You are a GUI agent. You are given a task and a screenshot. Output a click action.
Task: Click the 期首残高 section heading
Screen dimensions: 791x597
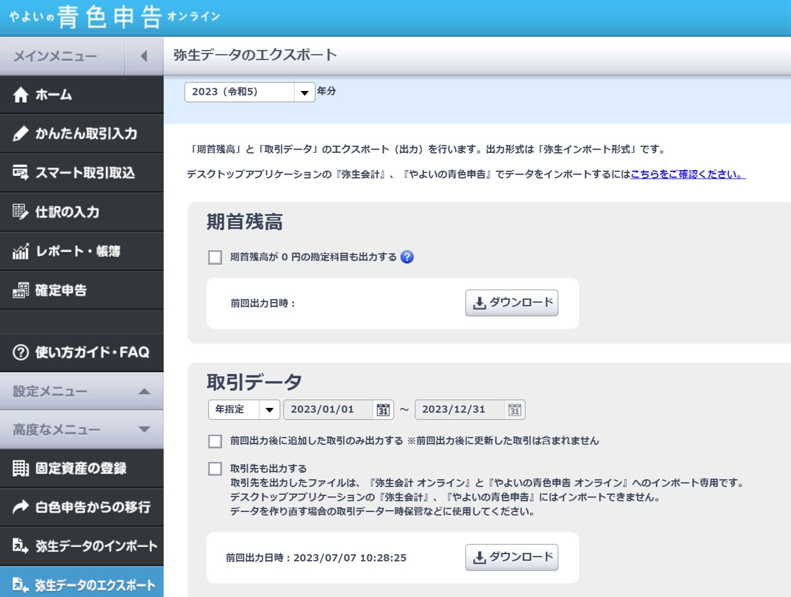tap(245, 222)
